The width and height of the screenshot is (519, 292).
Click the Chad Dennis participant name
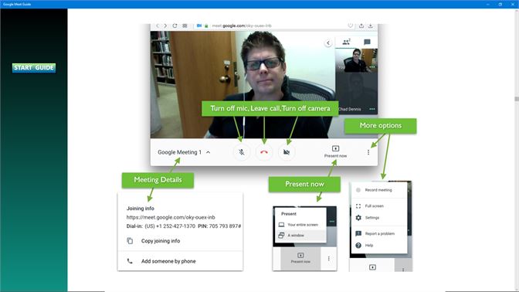tap(350, 109)
